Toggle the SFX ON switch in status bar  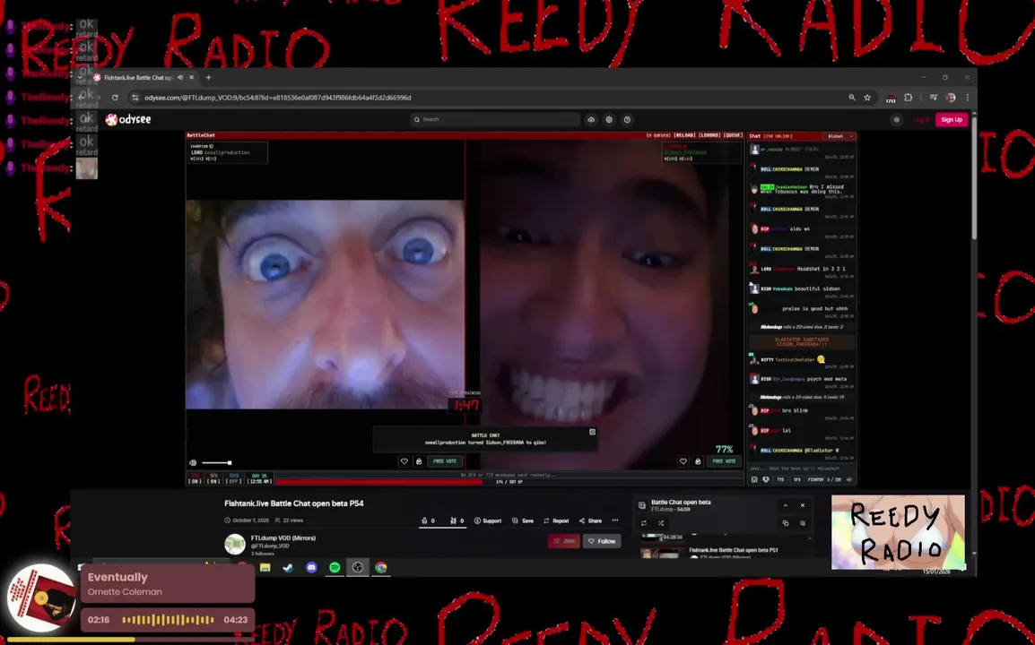[213, 478]
